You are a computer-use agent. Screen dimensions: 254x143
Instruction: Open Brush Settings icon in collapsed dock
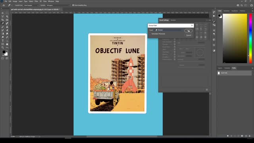click(214, 21)
